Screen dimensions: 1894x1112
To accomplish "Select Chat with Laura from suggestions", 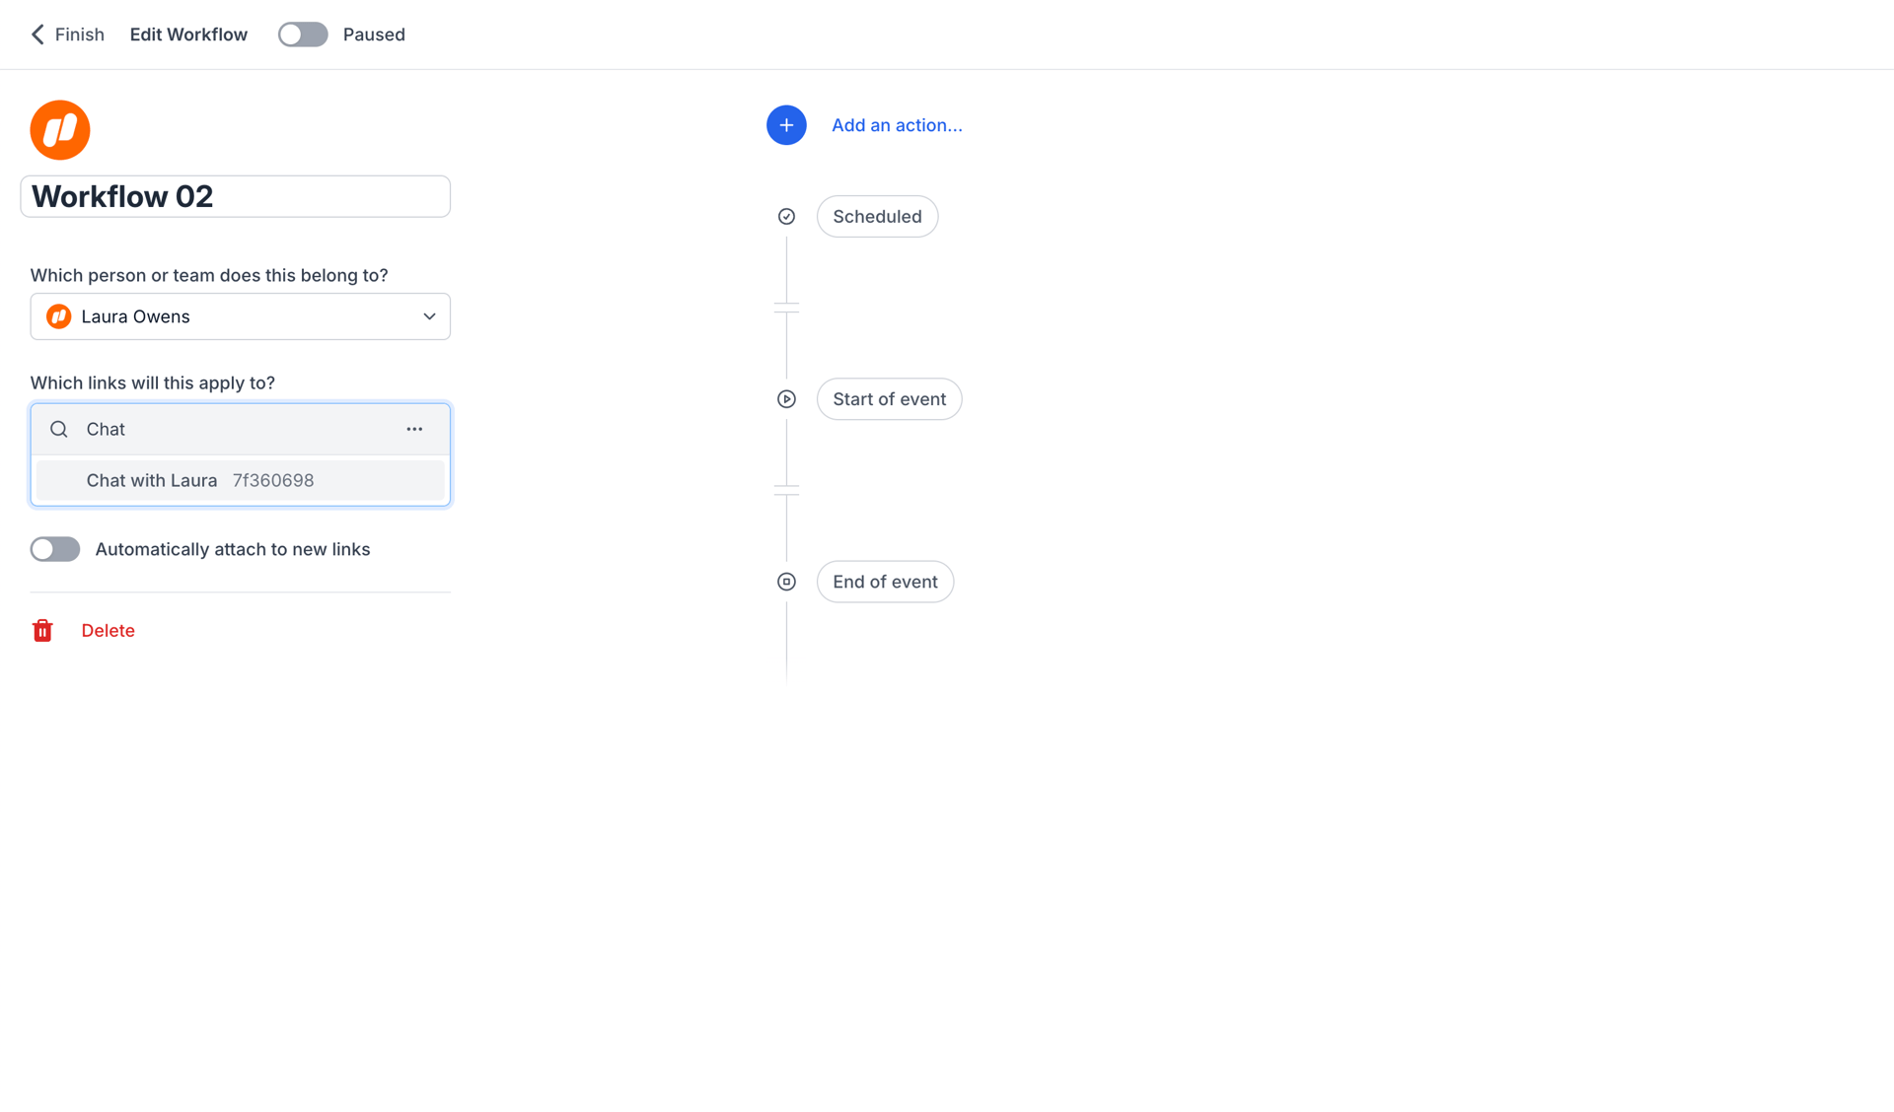I will coord(152,480).
